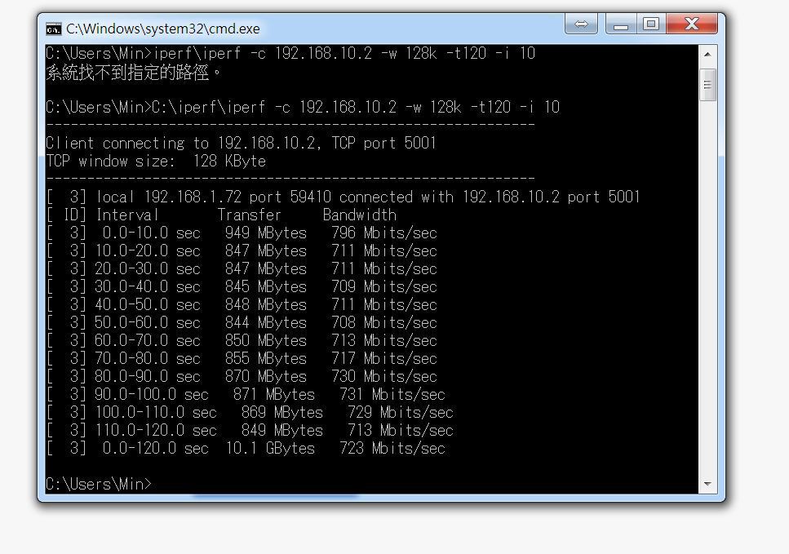This screenshot has height=554, width=789.
Task: Click the Chinese error message line
Action: pyautogui.click(x=133, y=72)
